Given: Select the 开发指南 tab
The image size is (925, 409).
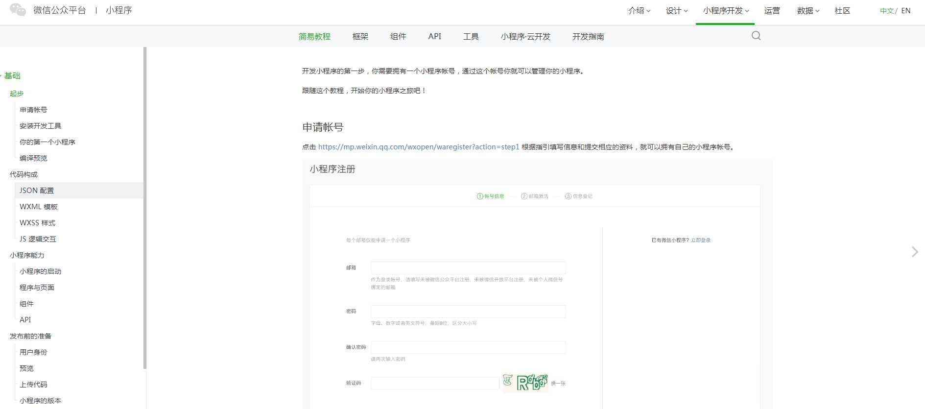Looking at the screenshot, I should [588, 37].
